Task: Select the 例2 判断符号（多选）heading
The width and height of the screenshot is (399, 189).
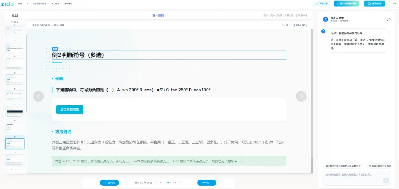Action: [x=169, y=55]
